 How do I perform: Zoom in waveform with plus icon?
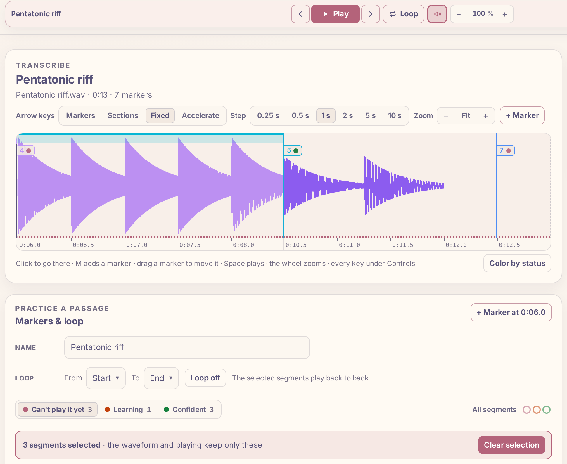pyautogui.click(x=486, y=116)
